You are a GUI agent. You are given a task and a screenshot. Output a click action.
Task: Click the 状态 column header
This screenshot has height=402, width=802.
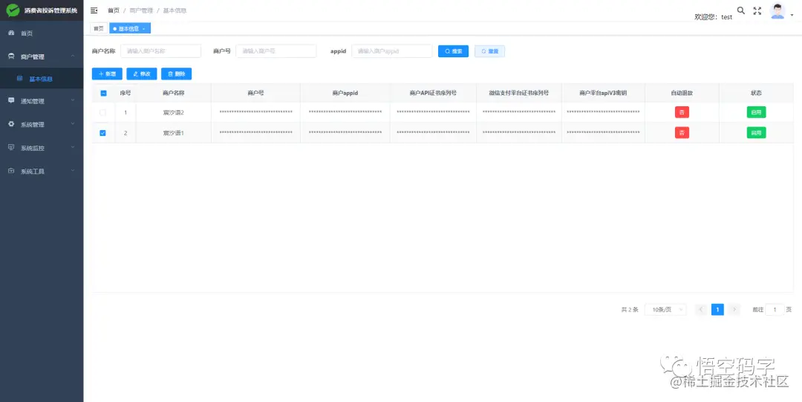pyautogui.click(x=756, y=93)
